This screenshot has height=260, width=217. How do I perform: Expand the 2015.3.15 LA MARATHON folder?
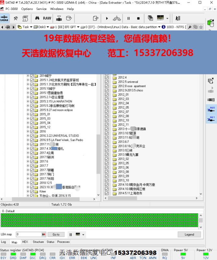28,101
